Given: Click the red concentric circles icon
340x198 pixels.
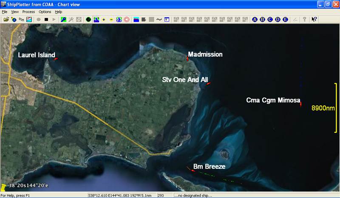Looking at the screenshot, I should [127, 19].
